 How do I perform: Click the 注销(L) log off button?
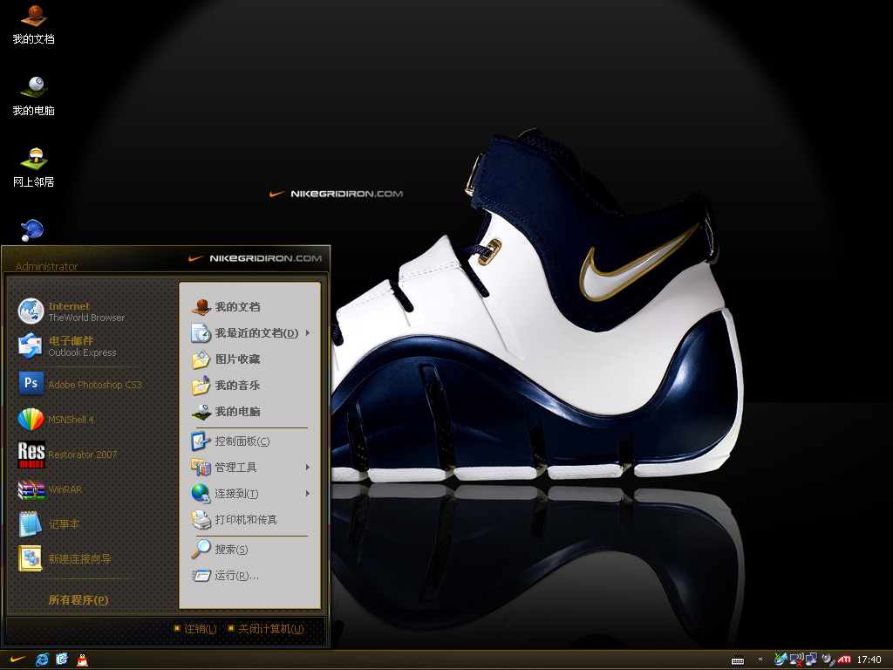tap(195, 628)
